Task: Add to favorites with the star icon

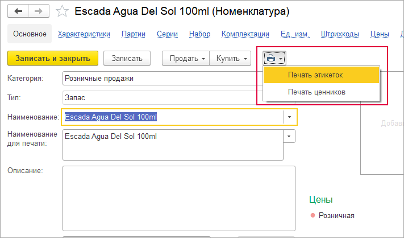Action: pos(62,11)
